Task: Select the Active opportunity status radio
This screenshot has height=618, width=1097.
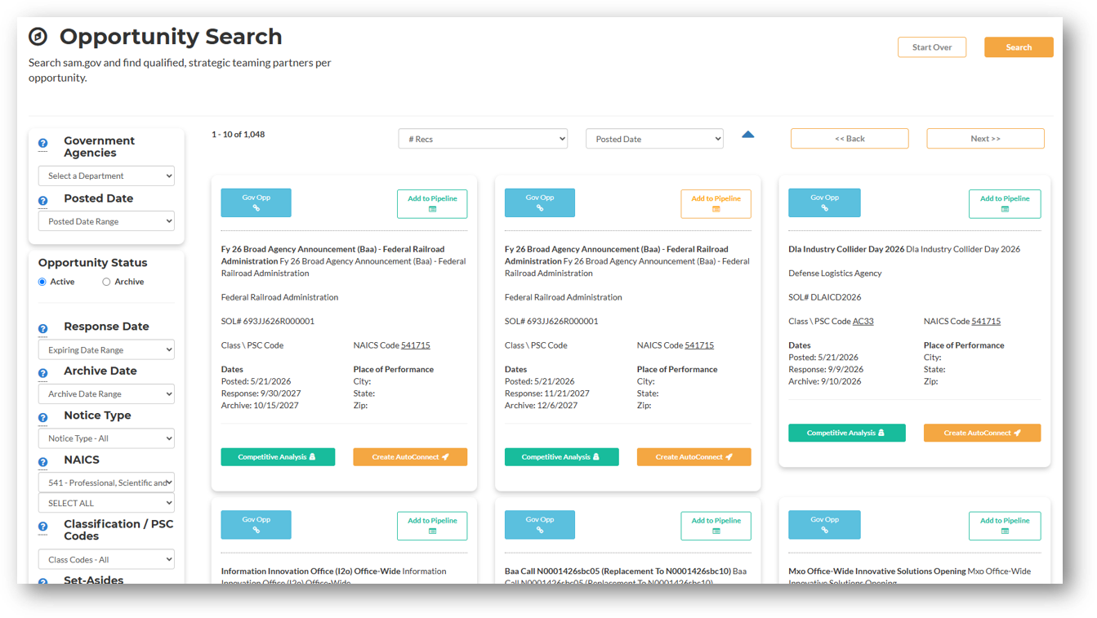Action: point(42,282)
